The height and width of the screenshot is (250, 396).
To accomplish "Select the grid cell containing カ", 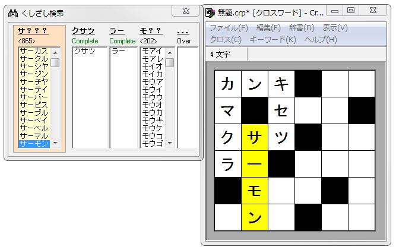I will (x=228, y=84).
